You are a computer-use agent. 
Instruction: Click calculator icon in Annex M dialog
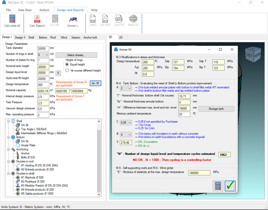pyautogui.click(x=218, y=186)
